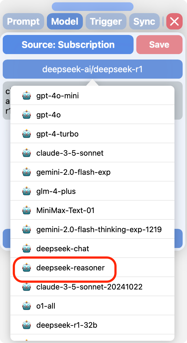This screenshot has height=343, width=187.
Task: Click the robot icon next to deepseek-r1-32b
Action: click(x=26, y=325)
